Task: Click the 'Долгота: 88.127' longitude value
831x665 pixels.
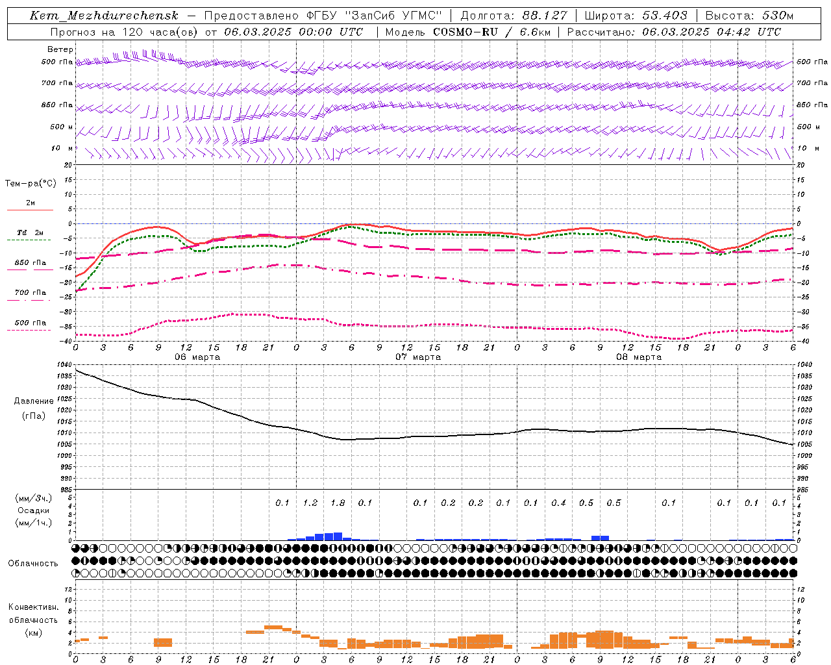Action: pos(514,16)
